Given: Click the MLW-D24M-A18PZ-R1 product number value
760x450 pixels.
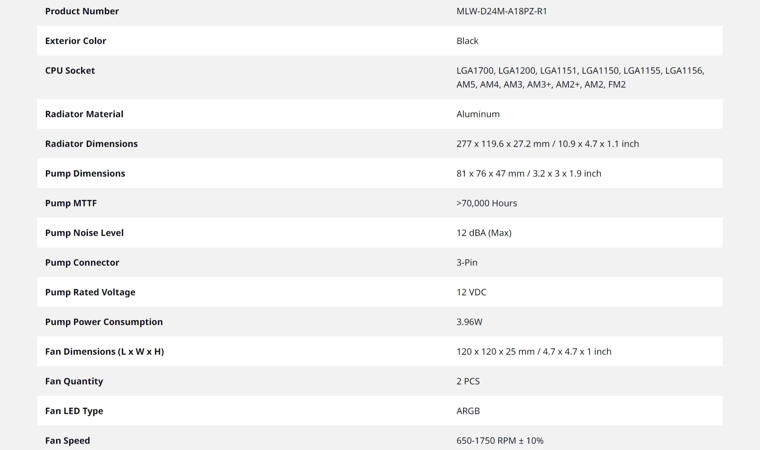Looking at the screenshot, I should click(502, 11).
